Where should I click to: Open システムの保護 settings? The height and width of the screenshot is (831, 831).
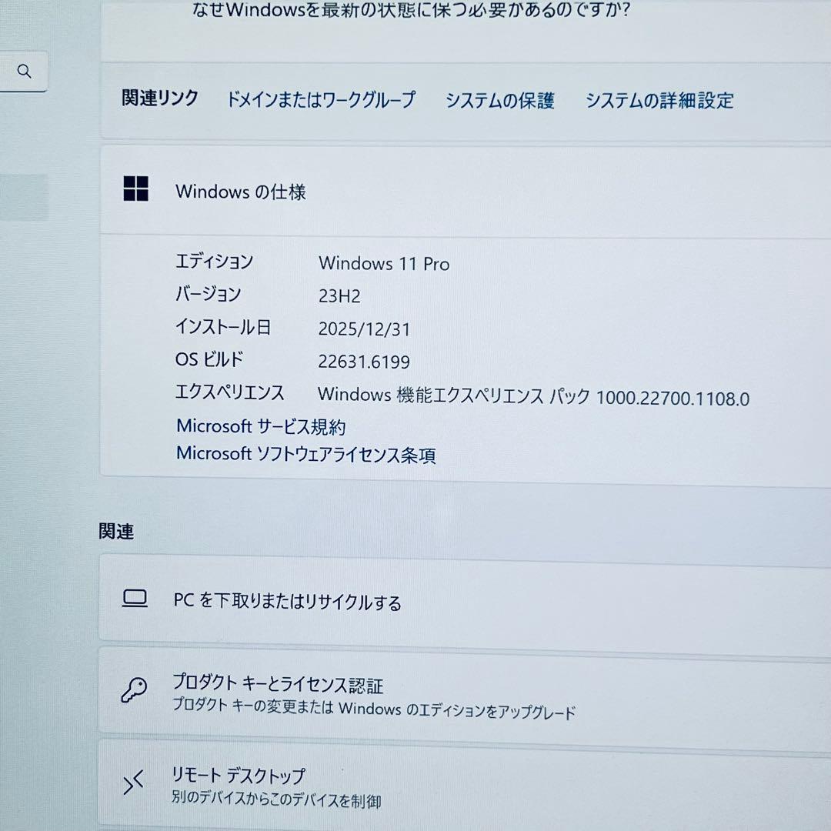(499, 101)
